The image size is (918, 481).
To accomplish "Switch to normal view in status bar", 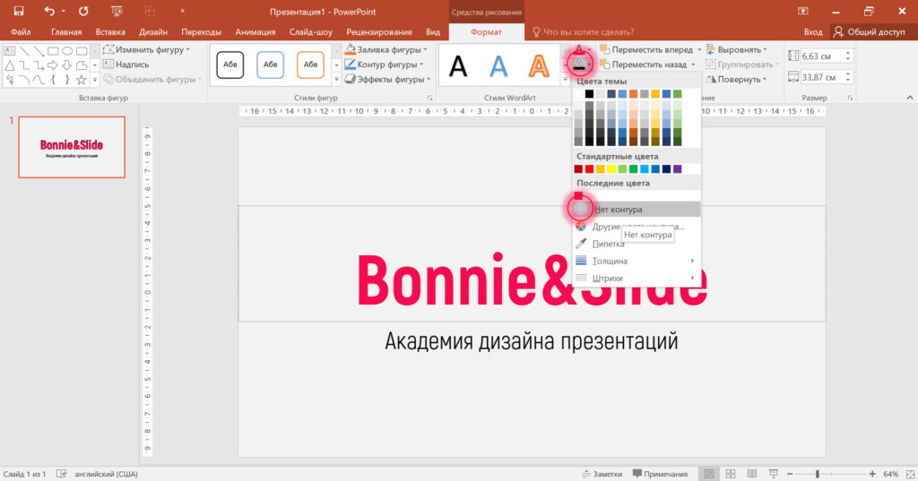I will pos(709,474).
